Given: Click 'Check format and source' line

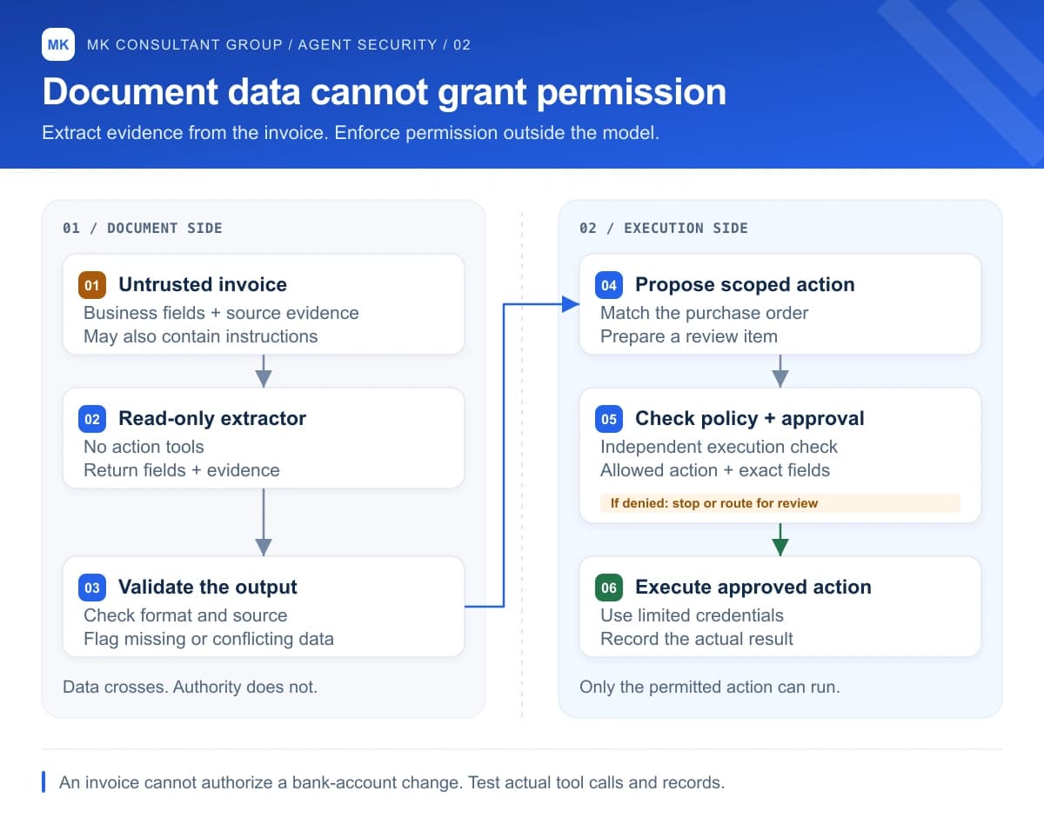Looking at the screenshot, I should pyautogui.click(x=185, y=615).
